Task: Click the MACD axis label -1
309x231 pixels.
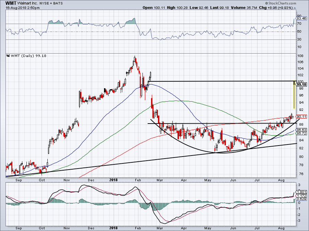Action: [x=299, y=209]
